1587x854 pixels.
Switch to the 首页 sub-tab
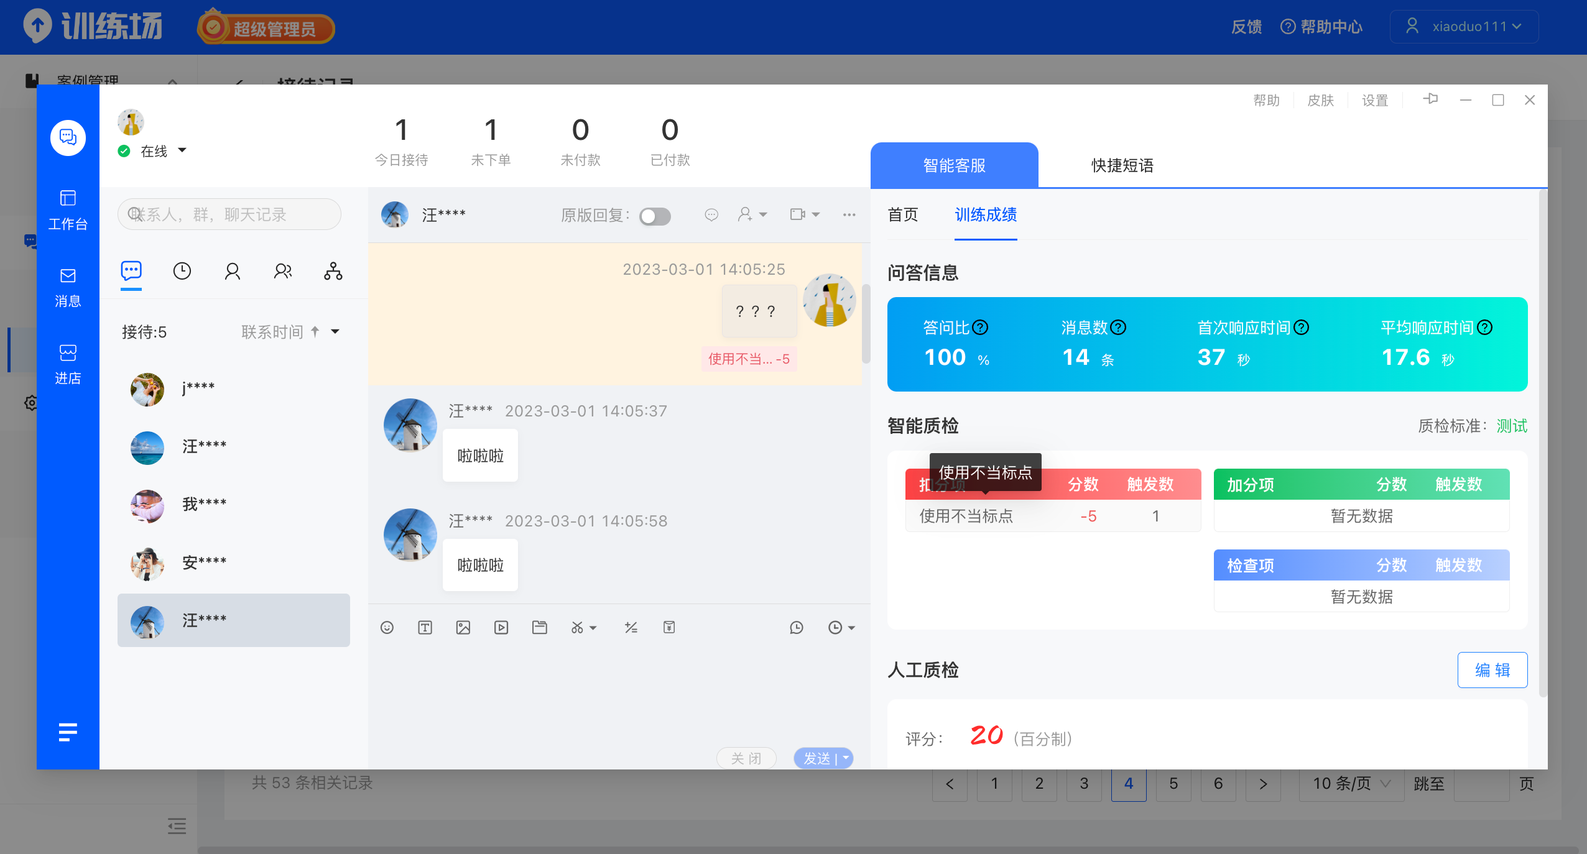pos(902,214)
